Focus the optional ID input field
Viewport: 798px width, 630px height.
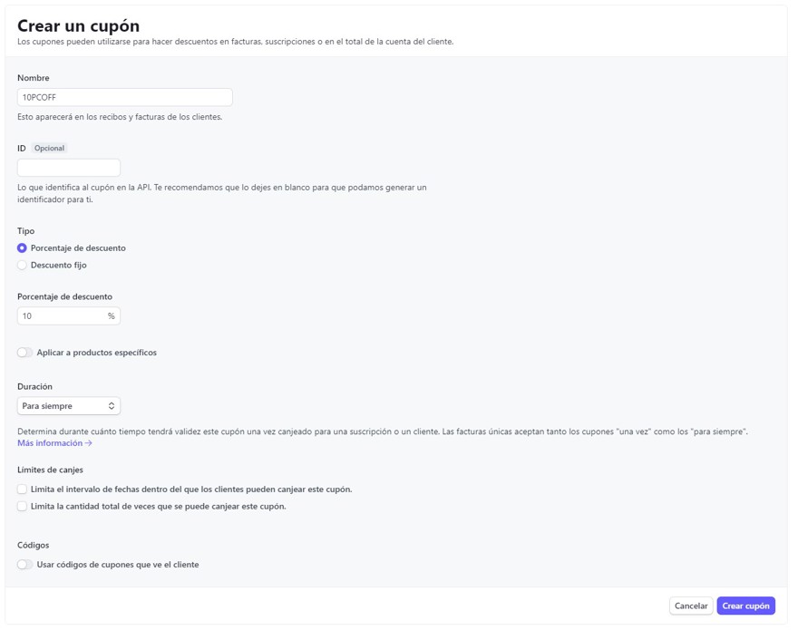(x=69, y=168)
